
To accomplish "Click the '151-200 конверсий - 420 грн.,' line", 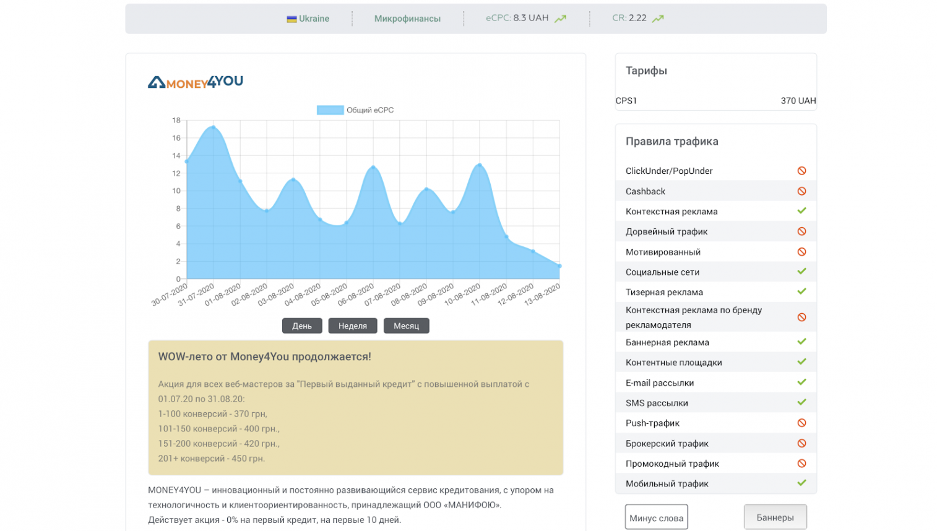I will (218, 444).
